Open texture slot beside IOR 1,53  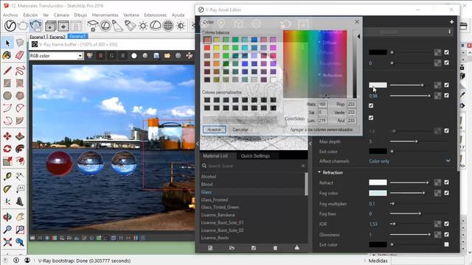437,224
